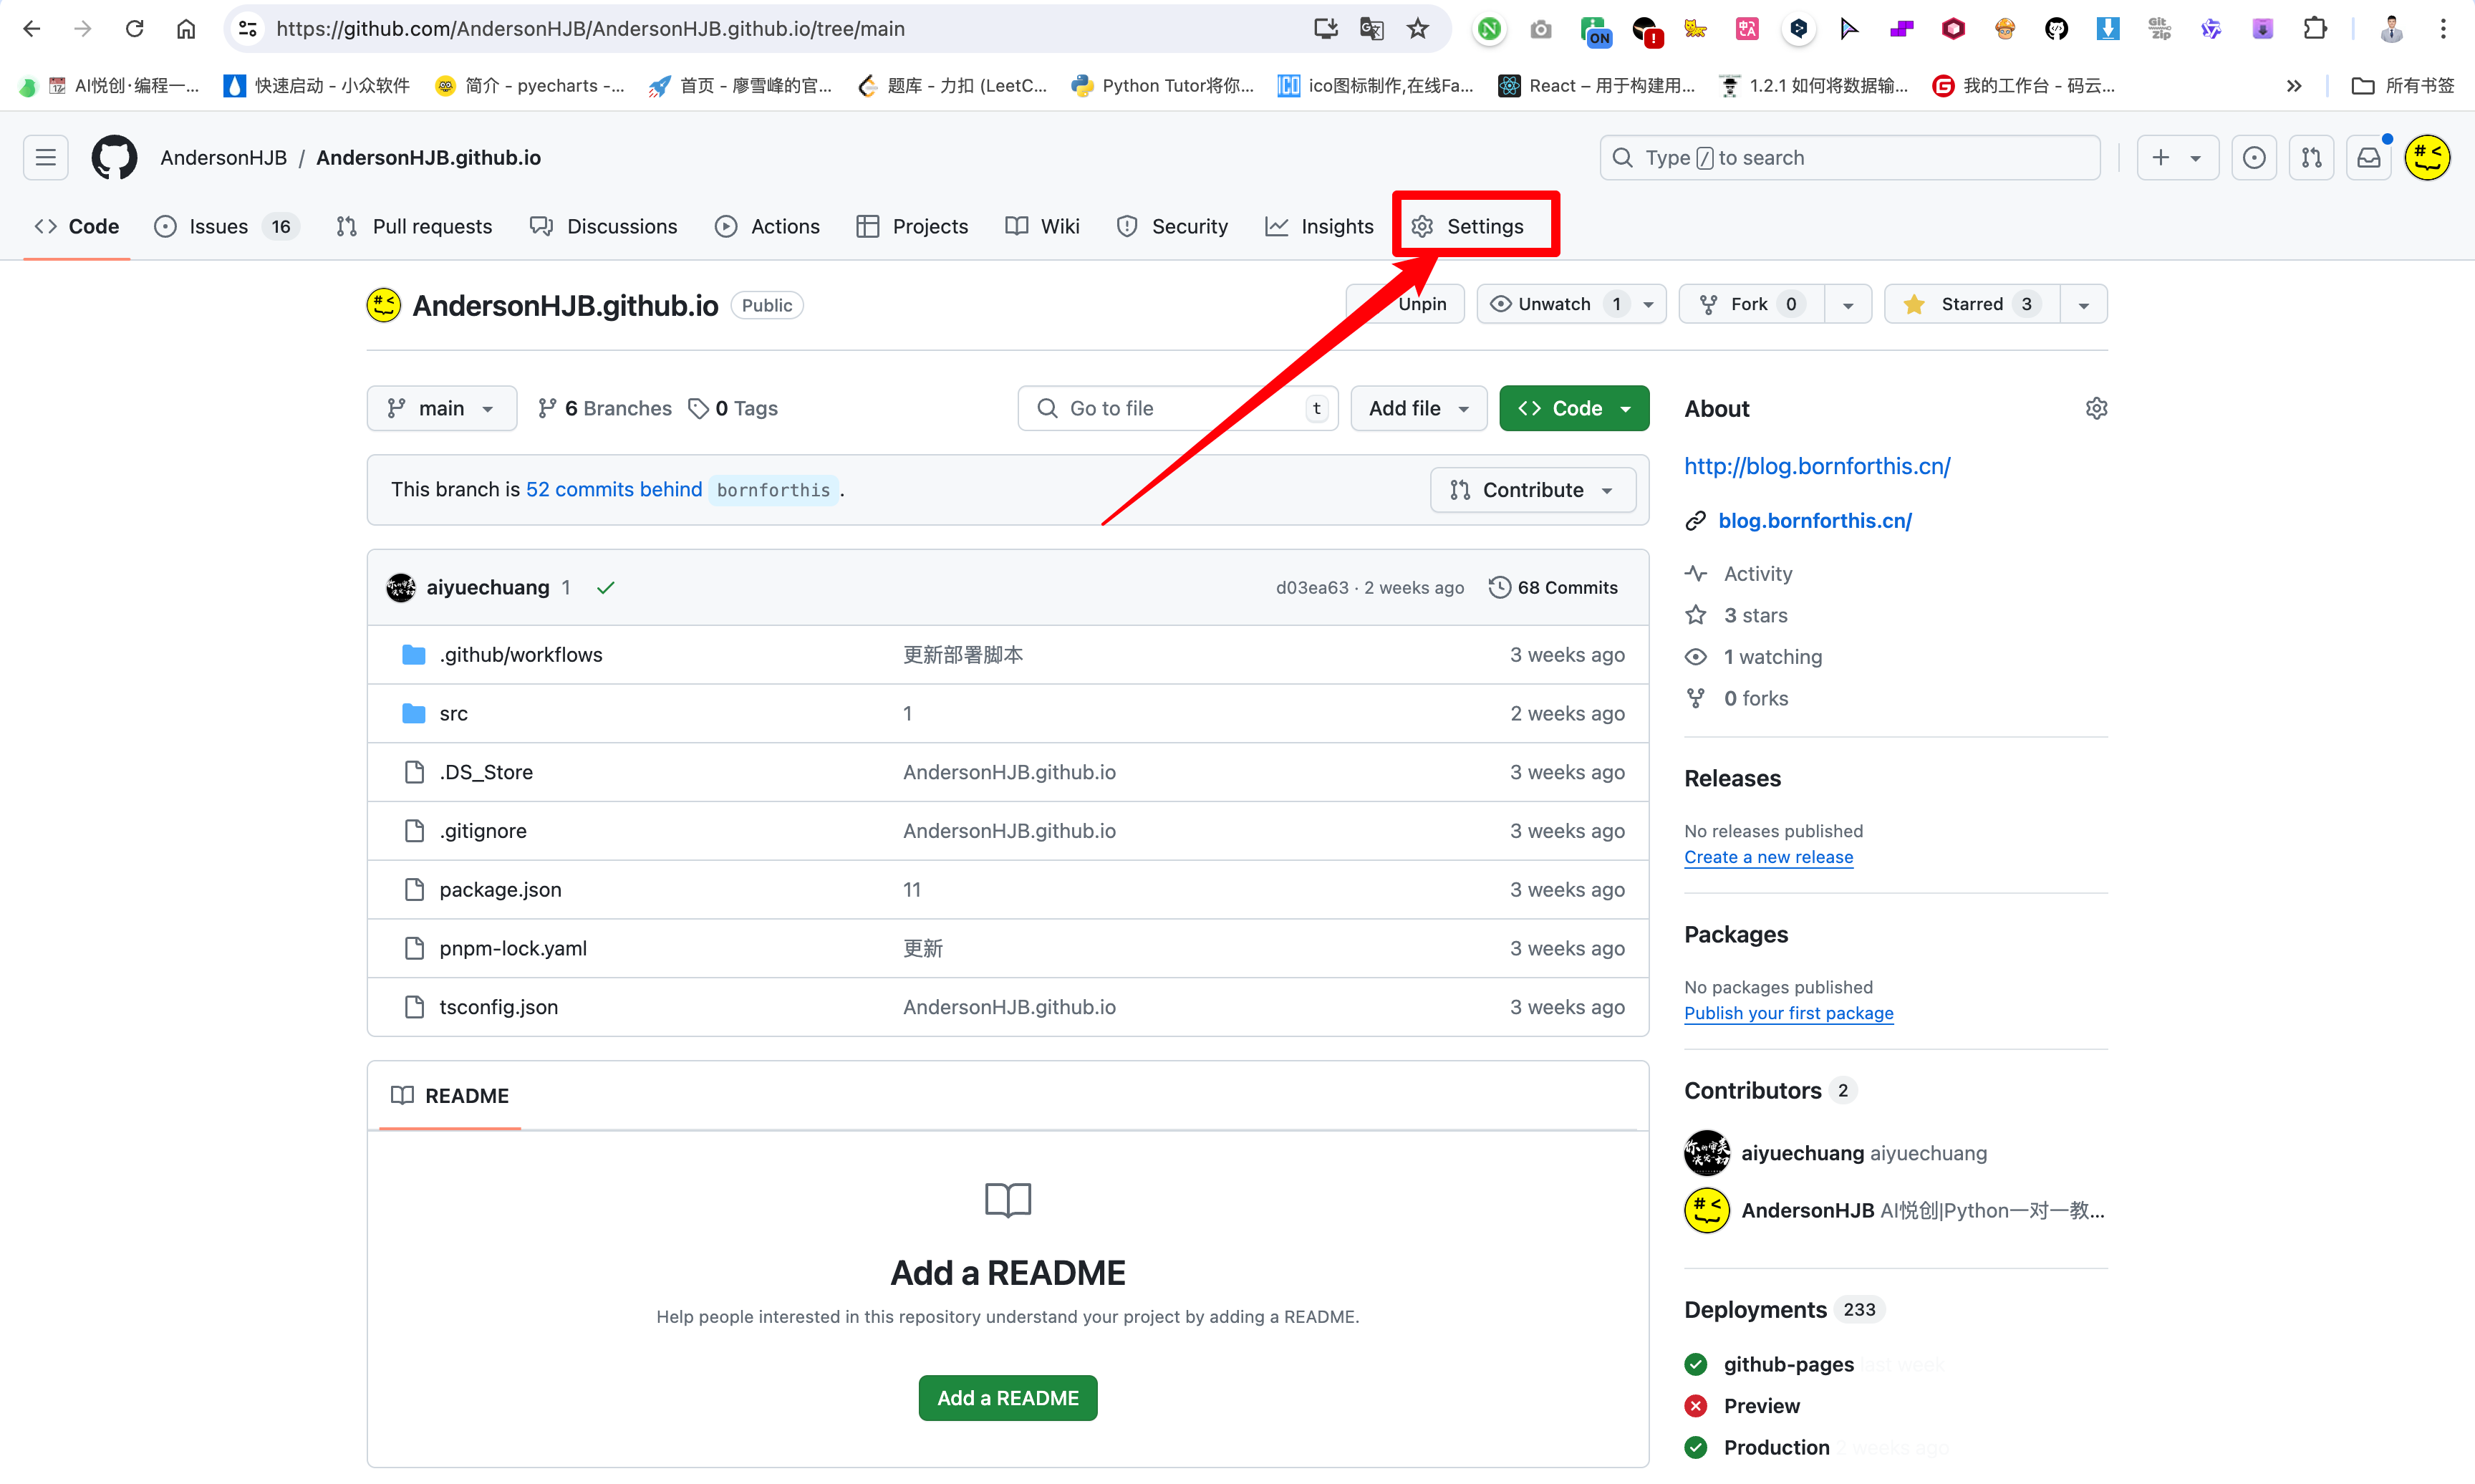The image size is (2475, 1484).
Task: Navigate back in the browser
Action: pos(31,29)
